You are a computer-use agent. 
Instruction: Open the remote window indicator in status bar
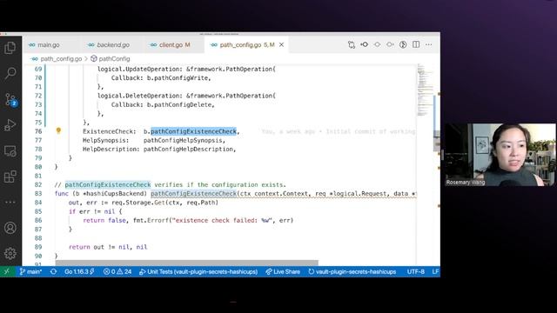pyautogui.click(x=7, y=272)
